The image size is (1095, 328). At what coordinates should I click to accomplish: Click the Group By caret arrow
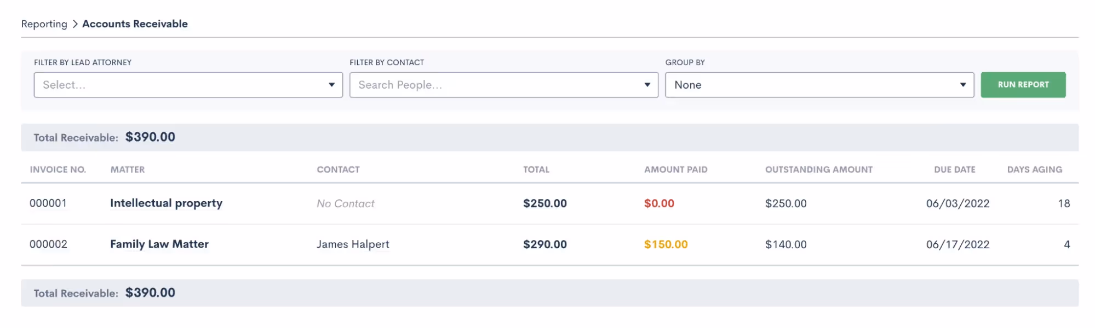tap(962, 85)
